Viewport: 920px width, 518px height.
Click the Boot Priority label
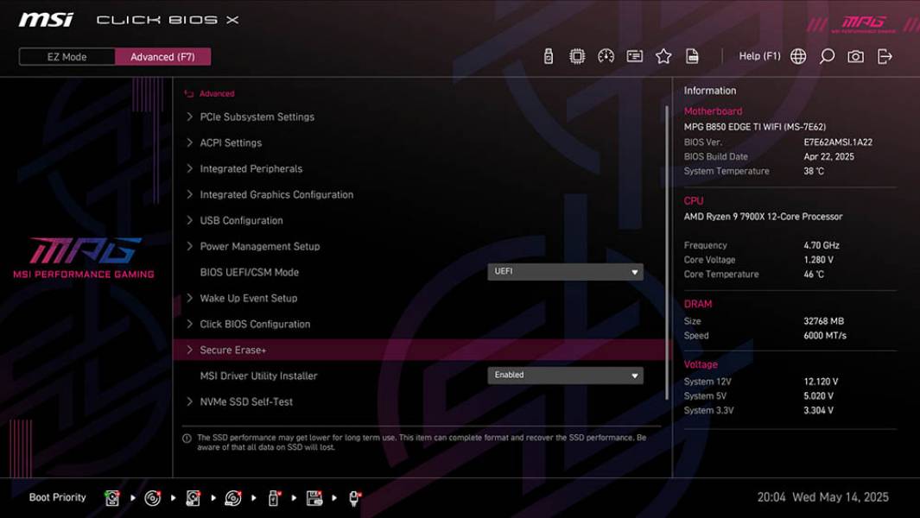58,497
